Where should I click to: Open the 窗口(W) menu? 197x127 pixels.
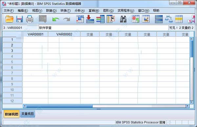[143, 11]
